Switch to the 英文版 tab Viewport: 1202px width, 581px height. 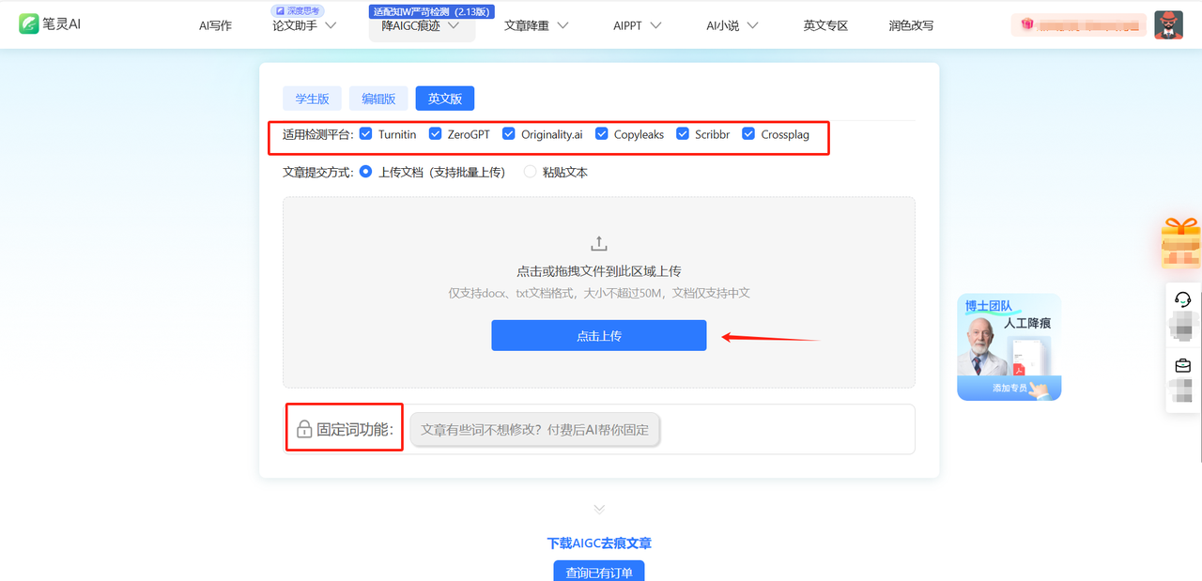pos(445,99)
